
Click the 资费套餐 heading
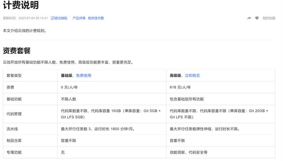[x=17, y=50]
